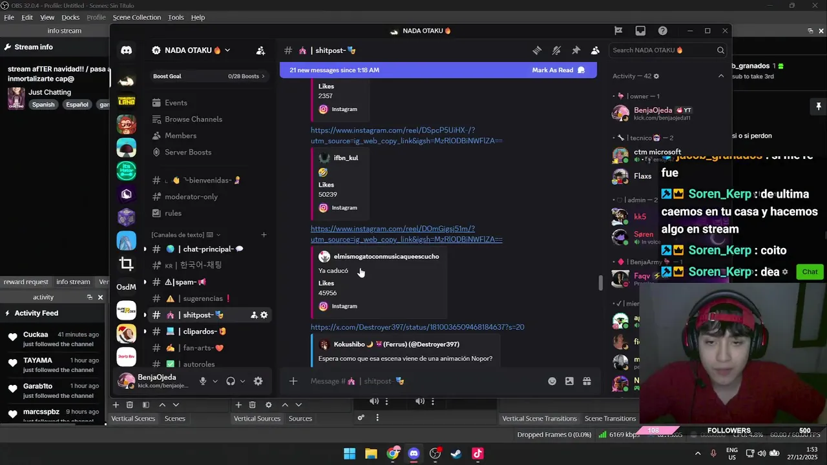Click the plus icon next to Canales de texto
The image size is (827, 465).
click(264, 235)
